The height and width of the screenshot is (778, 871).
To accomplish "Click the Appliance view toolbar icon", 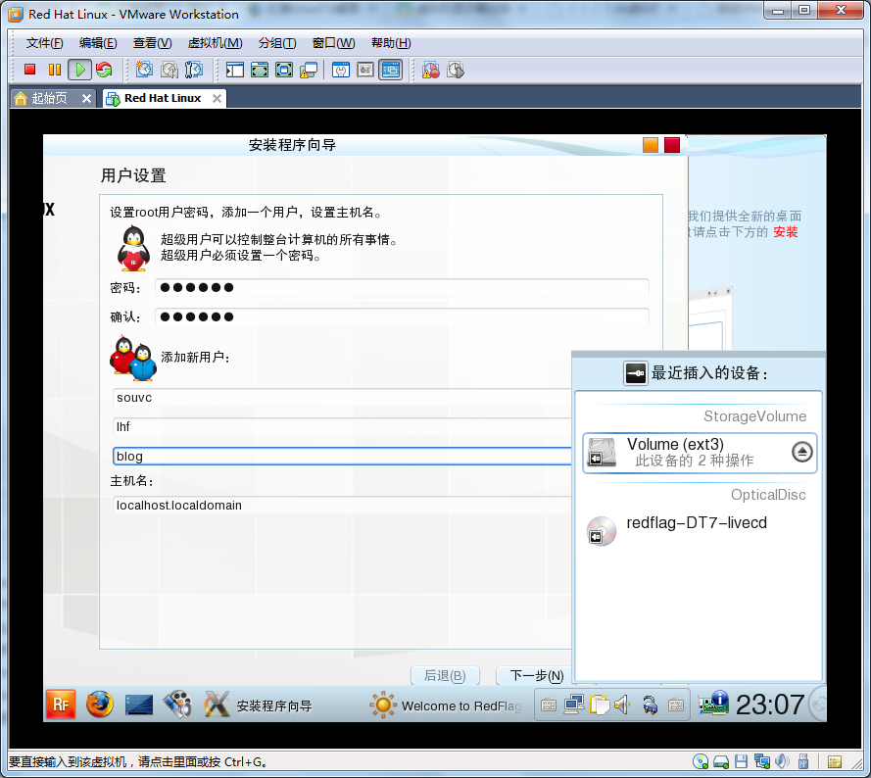I will pos(364,70).
